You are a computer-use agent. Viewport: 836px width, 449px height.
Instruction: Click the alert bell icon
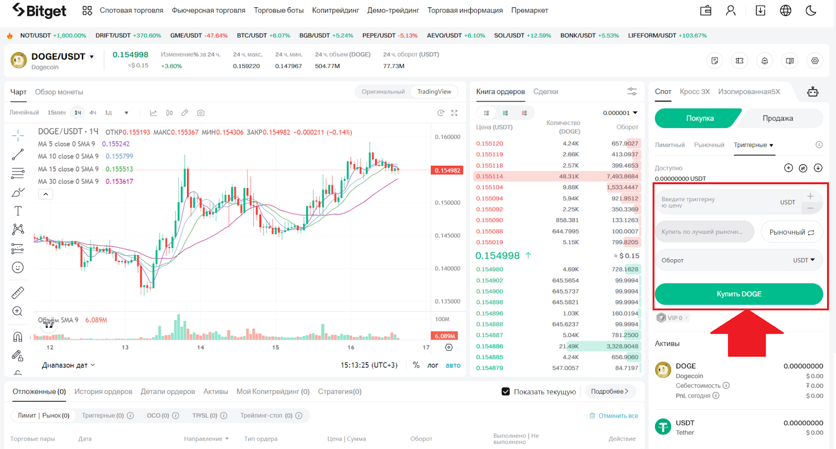pos(764,61)
